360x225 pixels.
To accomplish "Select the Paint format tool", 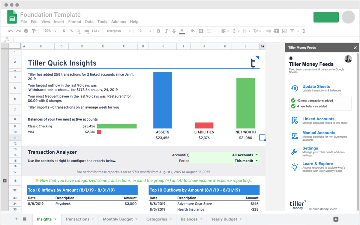I will [34, 31].
